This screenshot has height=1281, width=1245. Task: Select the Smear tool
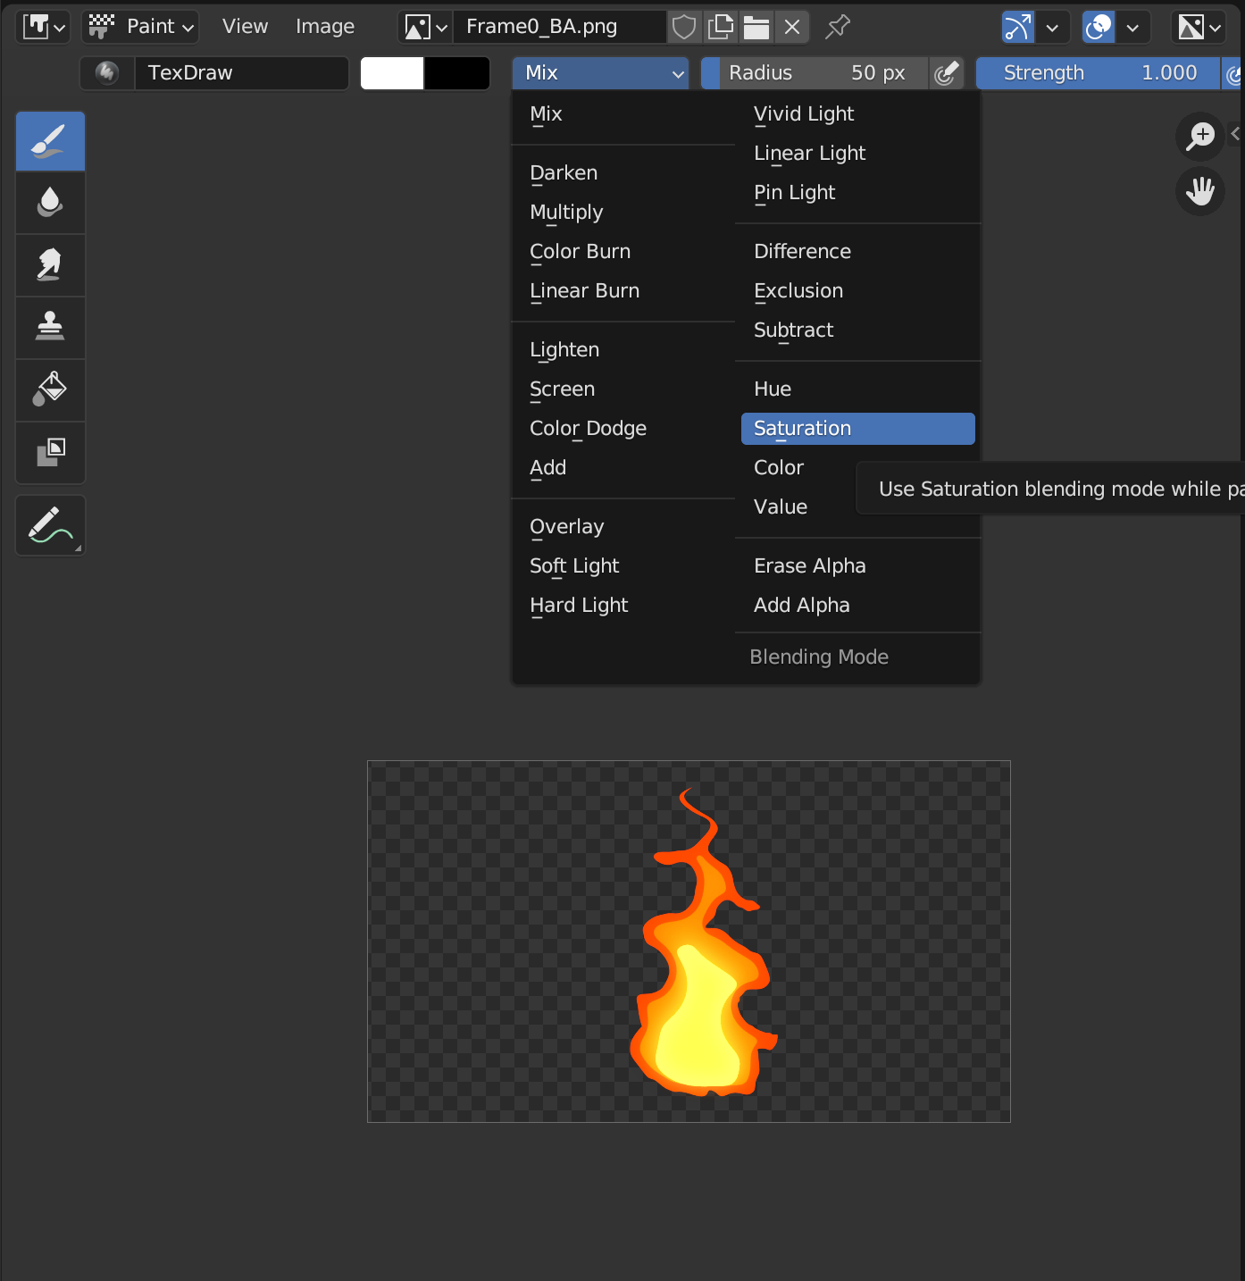pos(50,265)
